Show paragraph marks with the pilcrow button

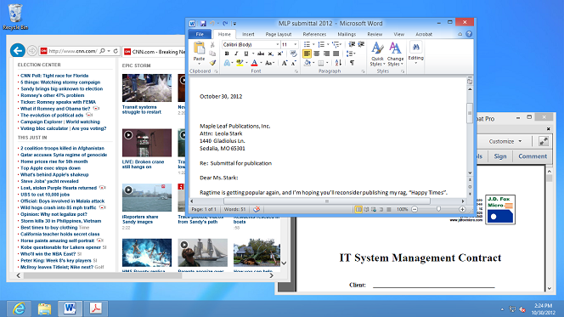[352, 63]
